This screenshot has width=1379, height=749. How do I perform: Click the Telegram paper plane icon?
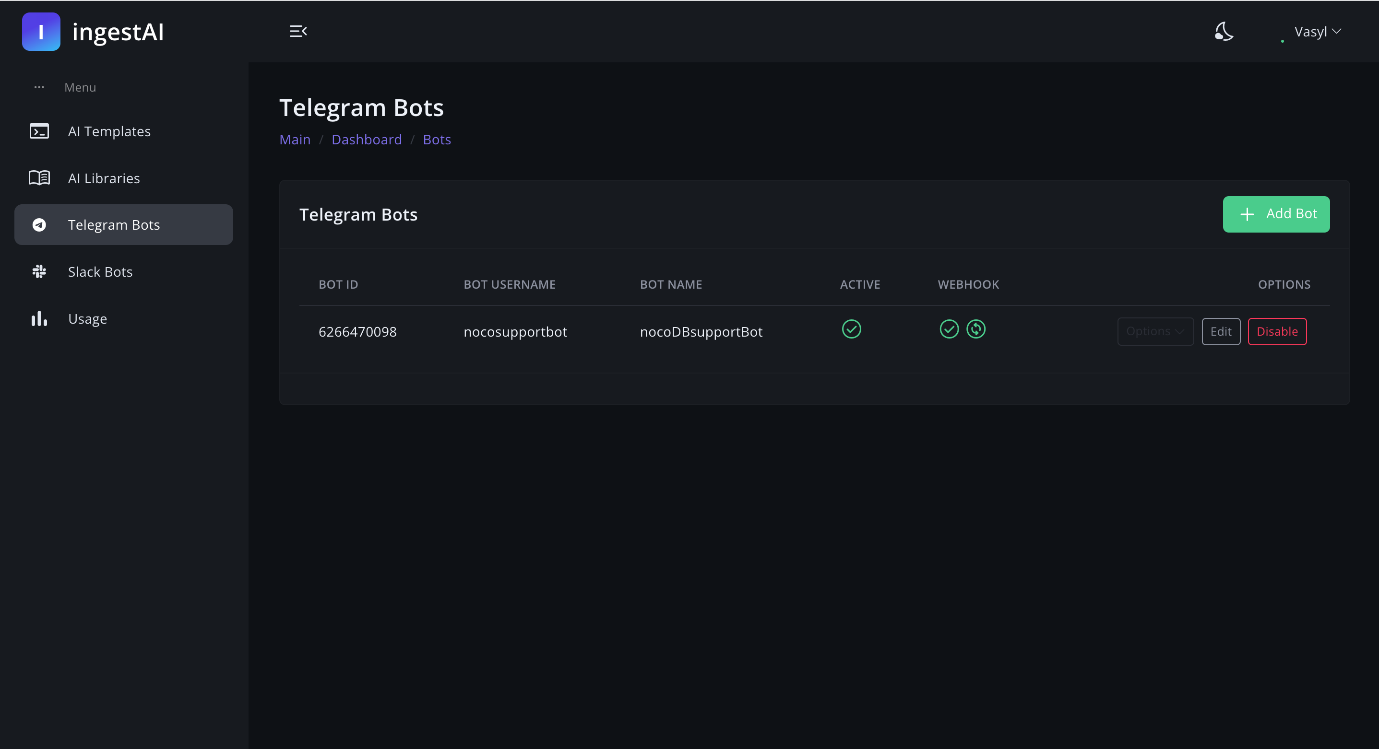pyautogui.click(x=39, y=225)
